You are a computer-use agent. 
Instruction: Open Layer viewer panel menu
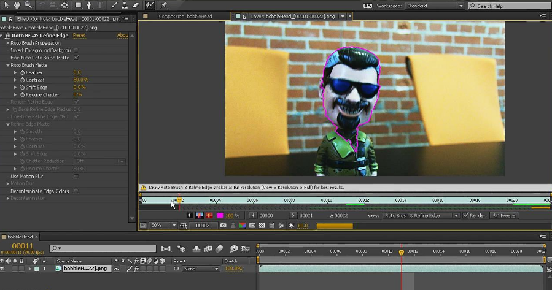tap(543, 16)
